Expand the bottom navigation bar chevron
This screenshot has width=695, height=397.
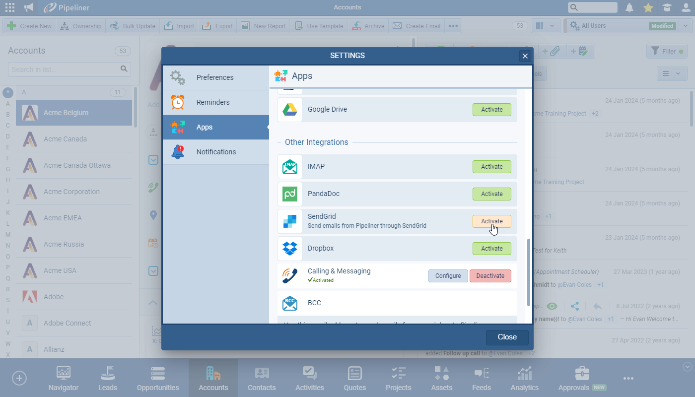[x=688, y=367]
